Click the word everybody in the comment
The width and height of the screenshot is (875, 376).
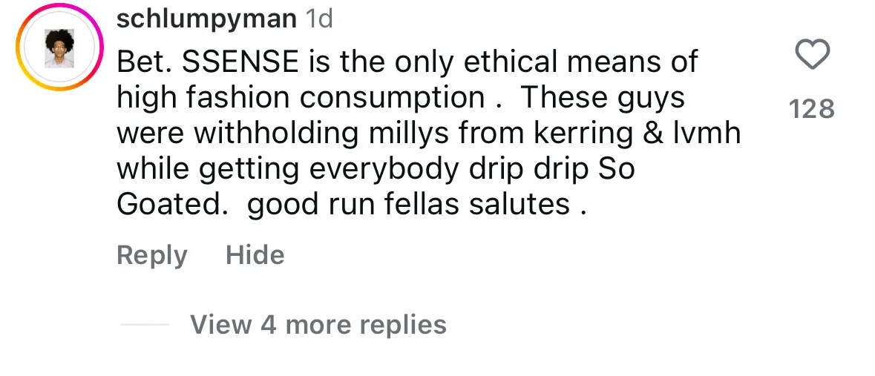click(x=380, y=169)
